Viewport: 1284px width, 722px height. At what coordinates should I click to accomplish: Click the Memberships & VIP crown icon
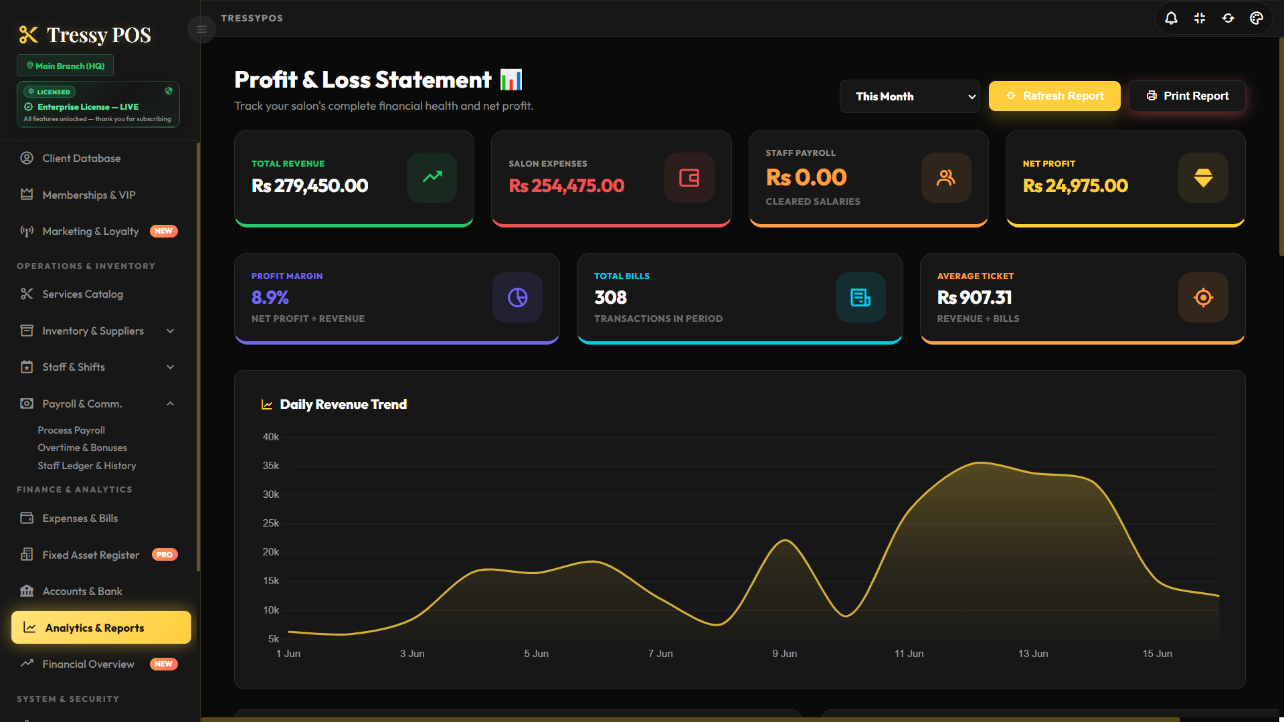click(x=27, y=195)
